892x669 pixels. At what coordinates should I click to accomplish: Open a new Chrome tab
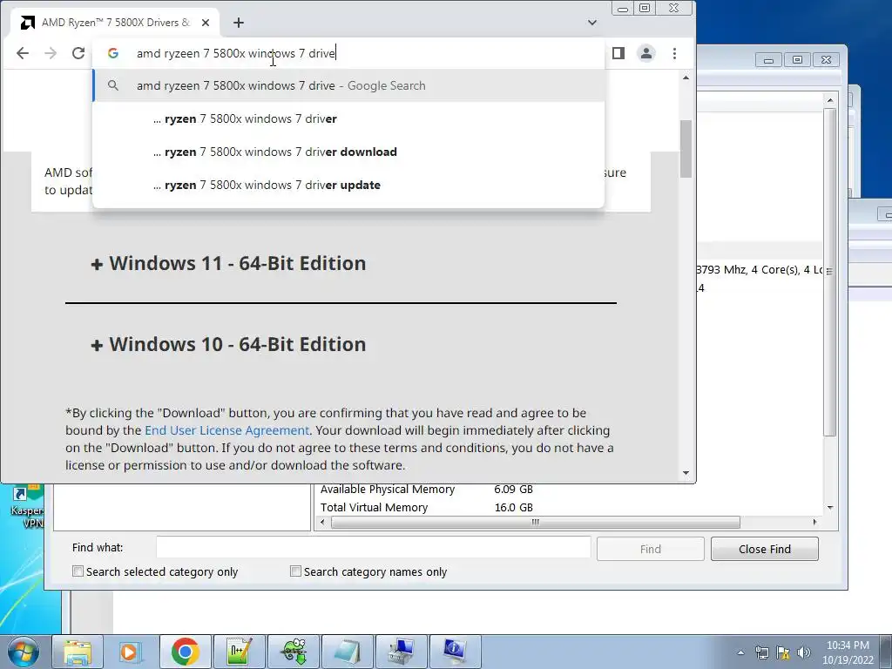pos(239,23)
